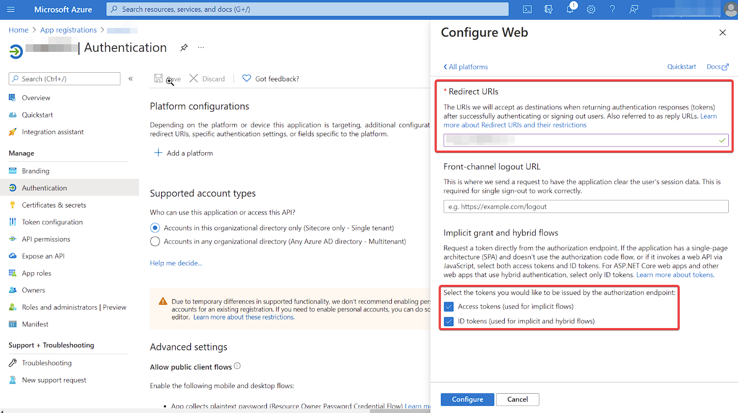This screenshot has height=413, width=738.
Task: Cancel the Configure Web panel
Action: tap(517, 399)
